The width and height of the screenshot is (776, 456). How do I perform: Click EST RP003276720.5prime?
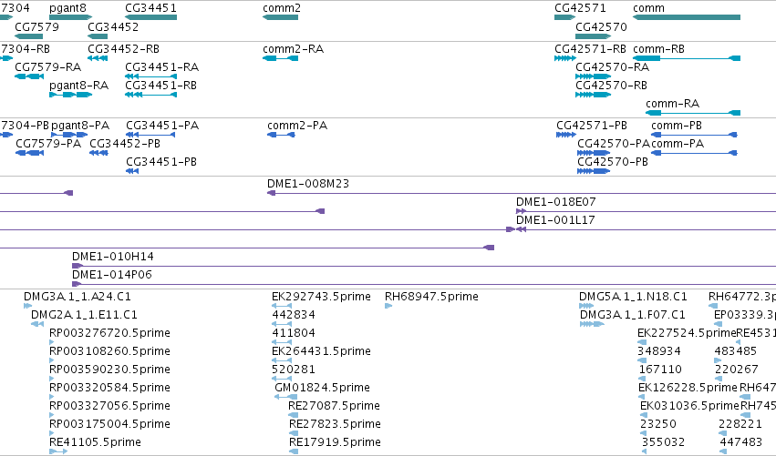click(x=51, y=342)
